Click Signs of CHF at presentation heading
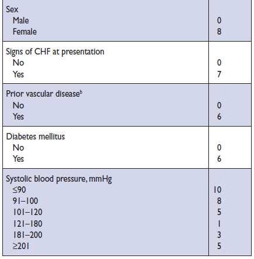Viewport: 254px width, 259px height. tap(55, 52)
